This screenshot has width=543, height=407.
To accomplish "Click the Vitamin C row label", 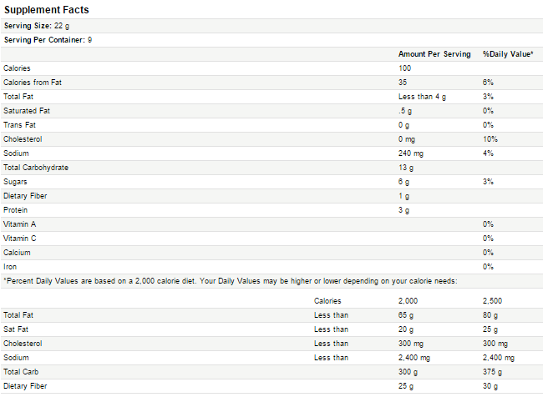I will (x=20, y=239).
